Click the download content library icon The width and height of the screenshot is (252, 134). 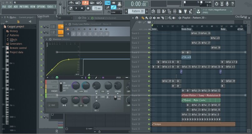(199, 12)
